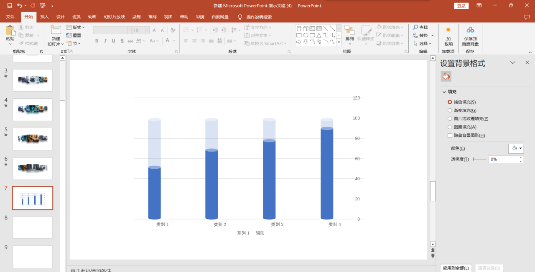Click the Save icon in title bar
This screenshot has width=535, height=272.
point(10,6)
